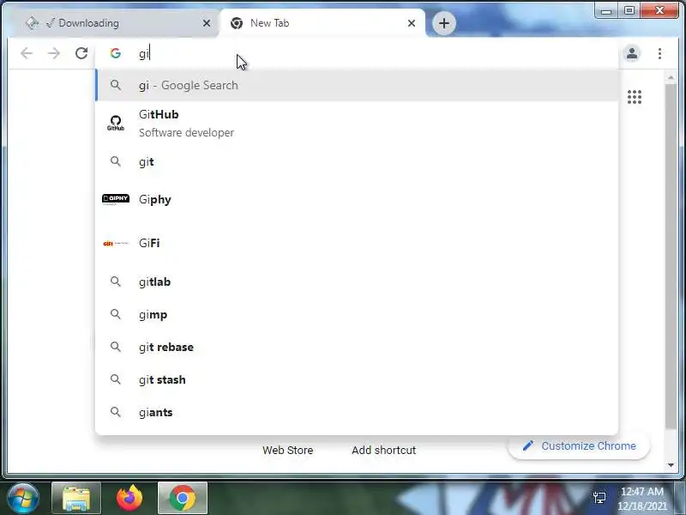
Task: Click the page scrollbar up arrow
Action: click(671, 77)
